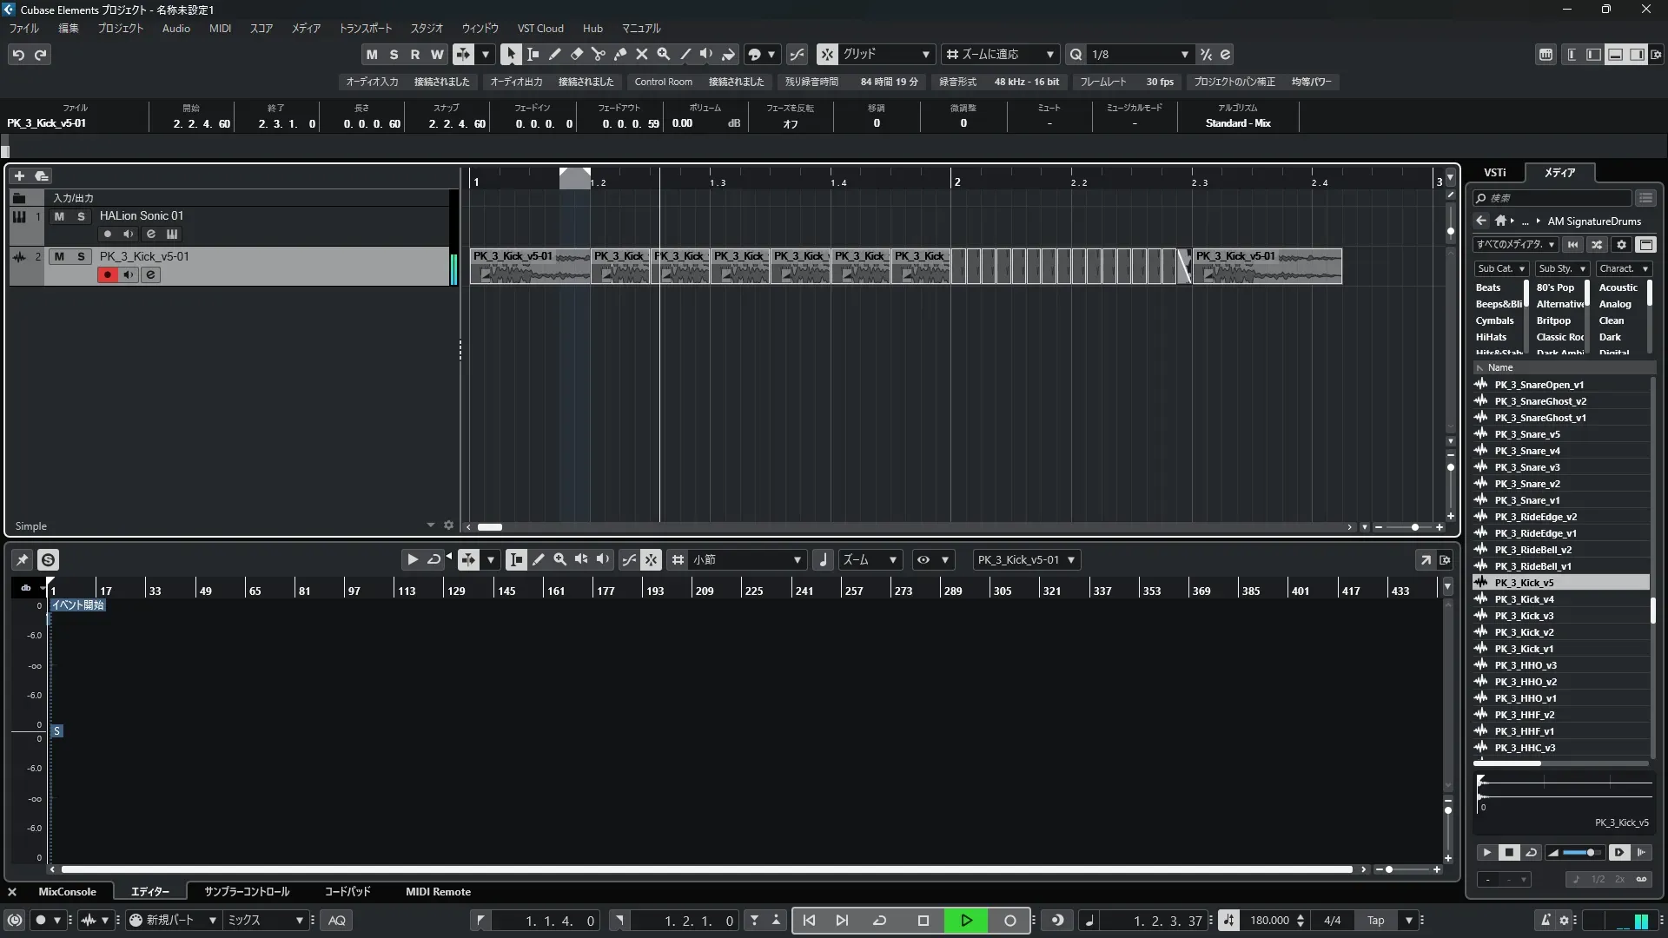Solo the PK_3_Kick_v5-01 track
Image resolution: width=1668 pixels, height=938 pixels.
pyautogui.click(x=81, y=257)
